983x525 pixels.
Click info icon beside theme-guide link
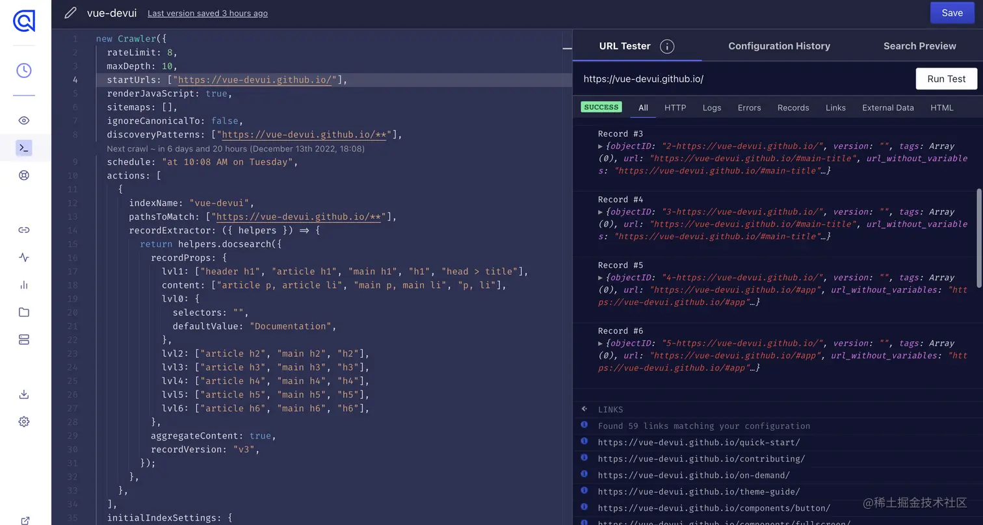click(x=584, y=491)
